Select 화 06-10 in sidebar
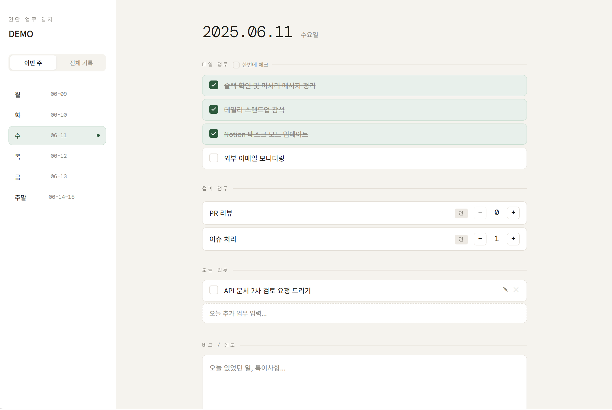The height and width of the screenshot is (410, 612). pyautogui.click(x=57, y=115)
